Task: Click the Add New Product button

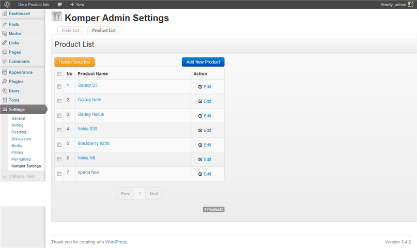Action: (203, 62)
